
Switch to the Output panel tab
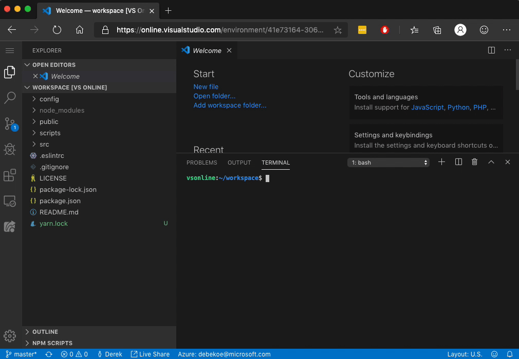(x=239, y=163)
